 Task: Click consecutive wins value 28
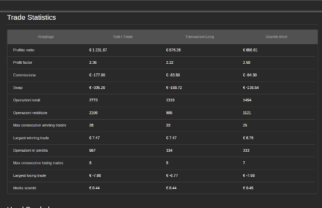91,125
